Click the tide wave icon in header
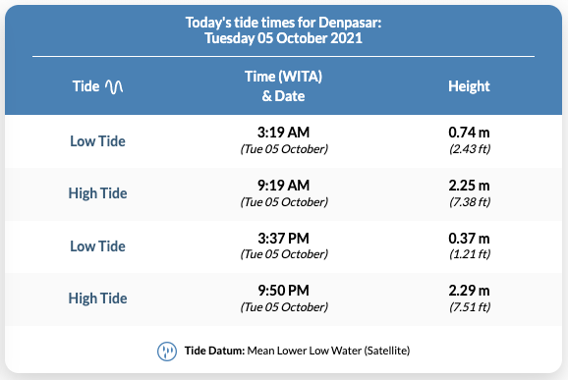568x380 pixels. 114,86
